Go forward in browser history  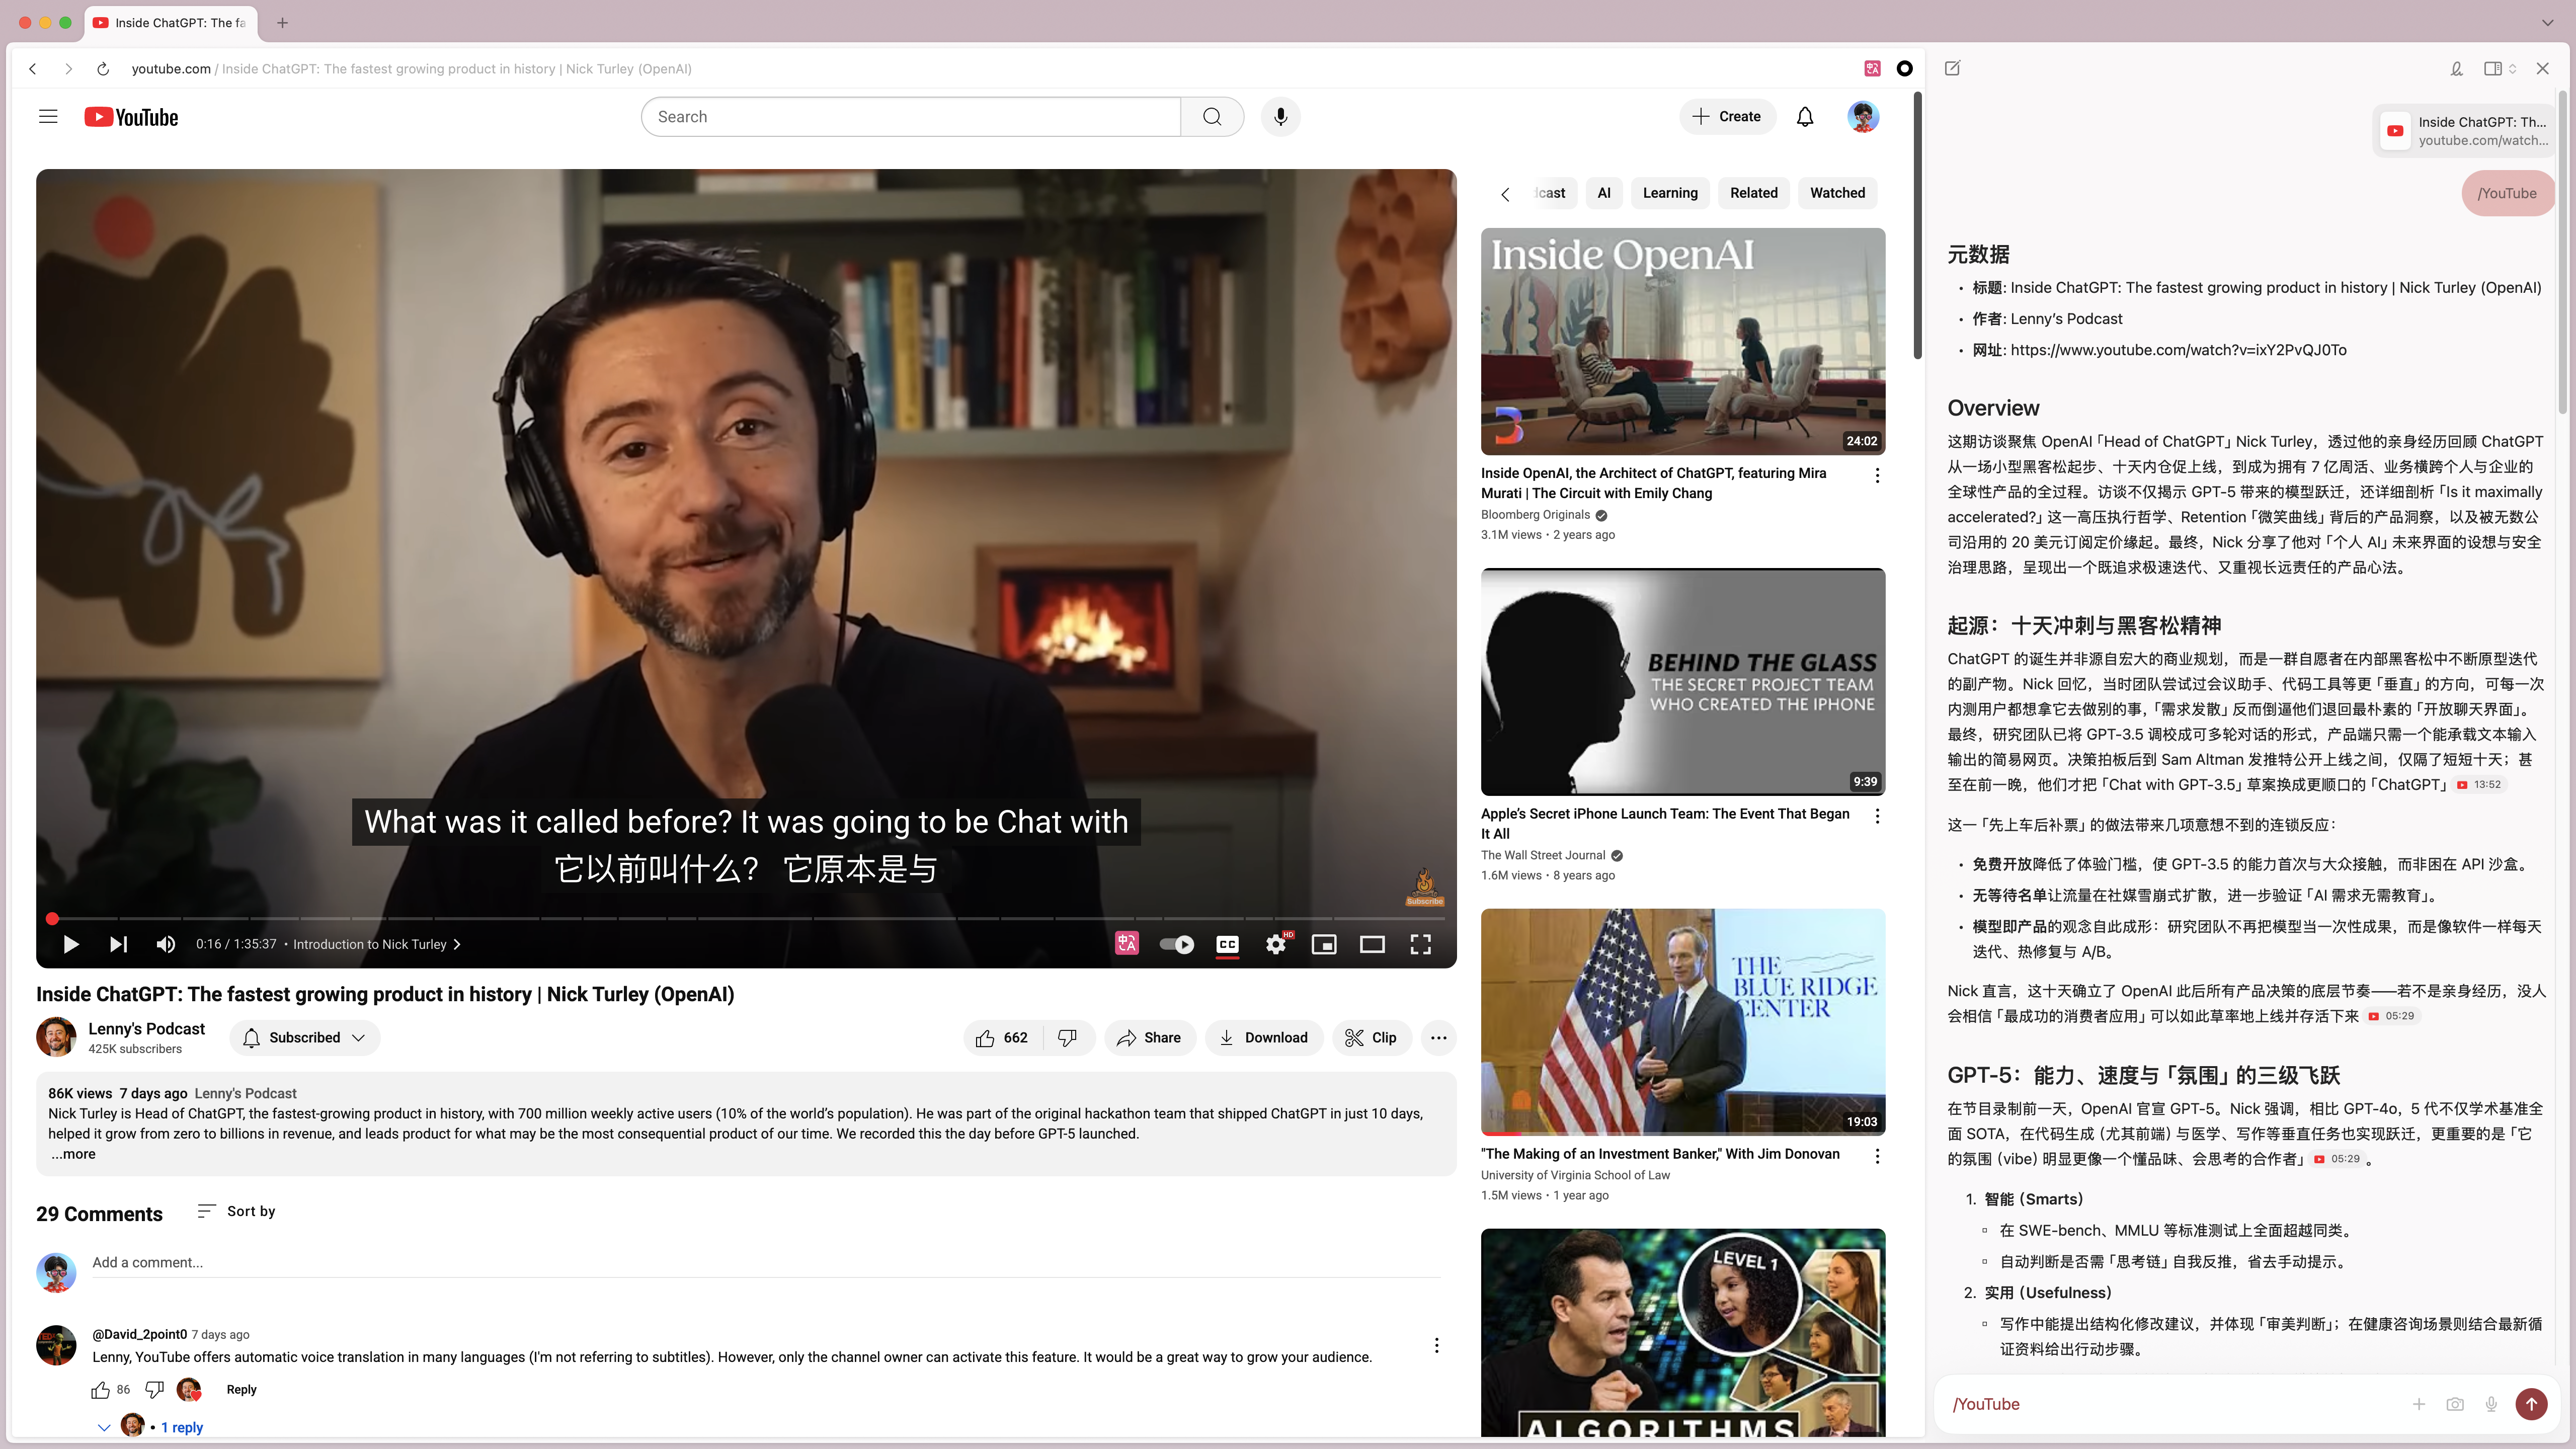68,69
